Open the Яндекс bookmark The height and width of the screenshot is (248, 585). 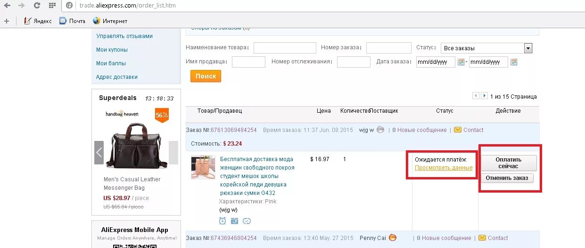38,21
